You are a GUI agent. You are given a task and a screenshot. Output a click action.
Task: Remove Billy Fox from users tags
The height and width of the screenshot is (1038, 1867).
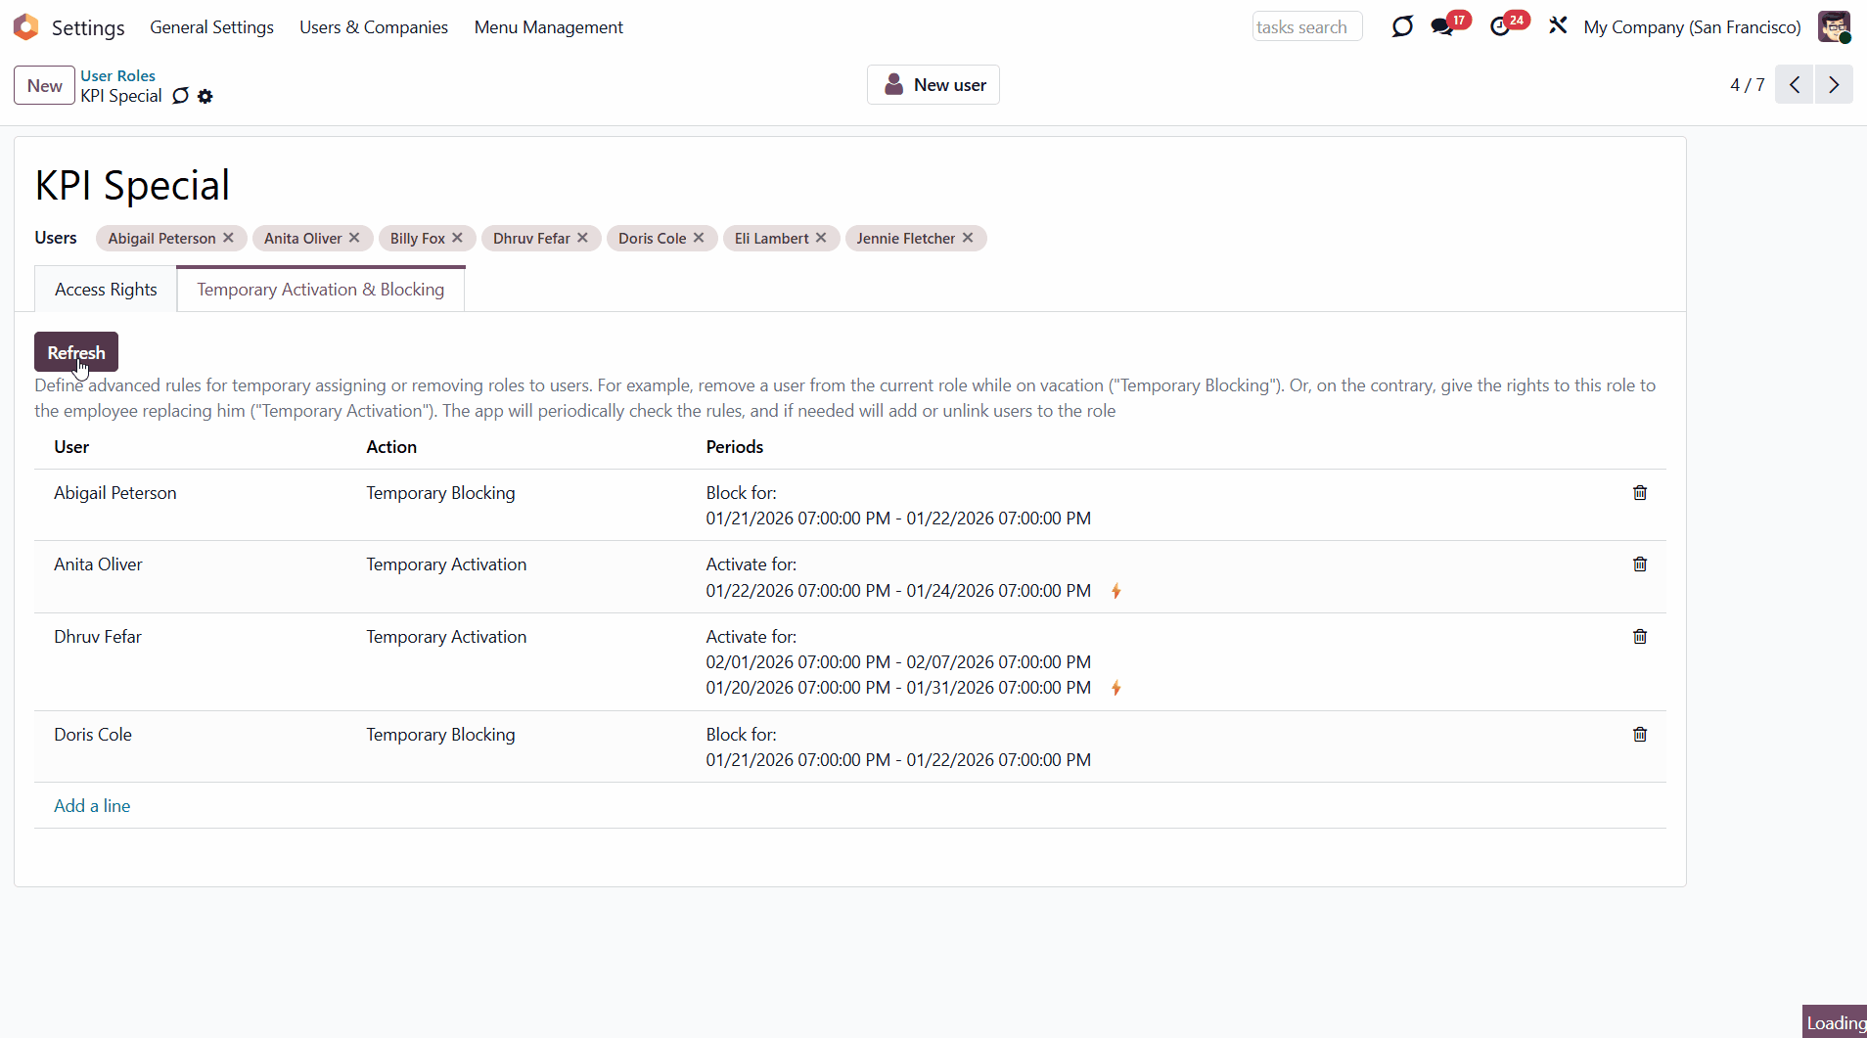tap(457, 238)
